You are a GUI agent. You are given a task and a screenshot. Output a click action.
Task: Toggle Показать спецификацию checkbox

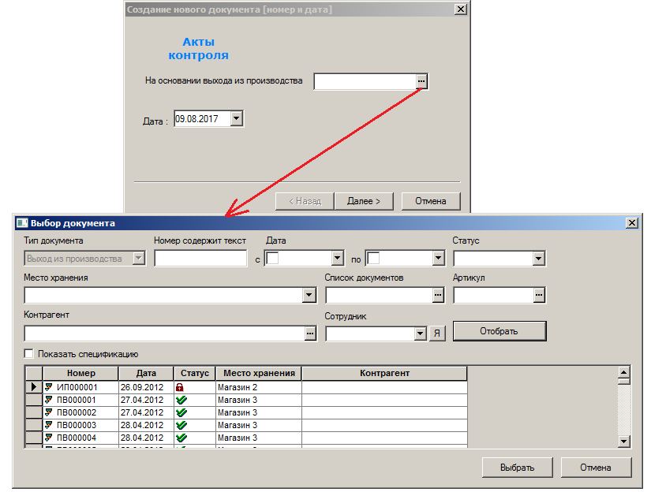click(28, 354)
